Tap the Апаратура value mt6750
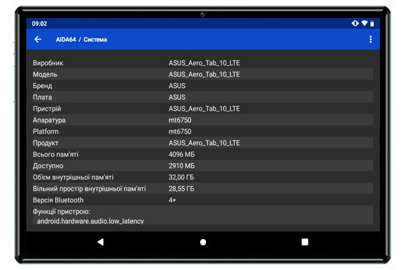This screenshot has height=270, width=404. click(x=180, y=120)
